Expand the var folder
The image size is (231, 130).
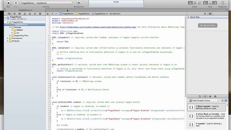pyautogui.click(x=12, y=33)
